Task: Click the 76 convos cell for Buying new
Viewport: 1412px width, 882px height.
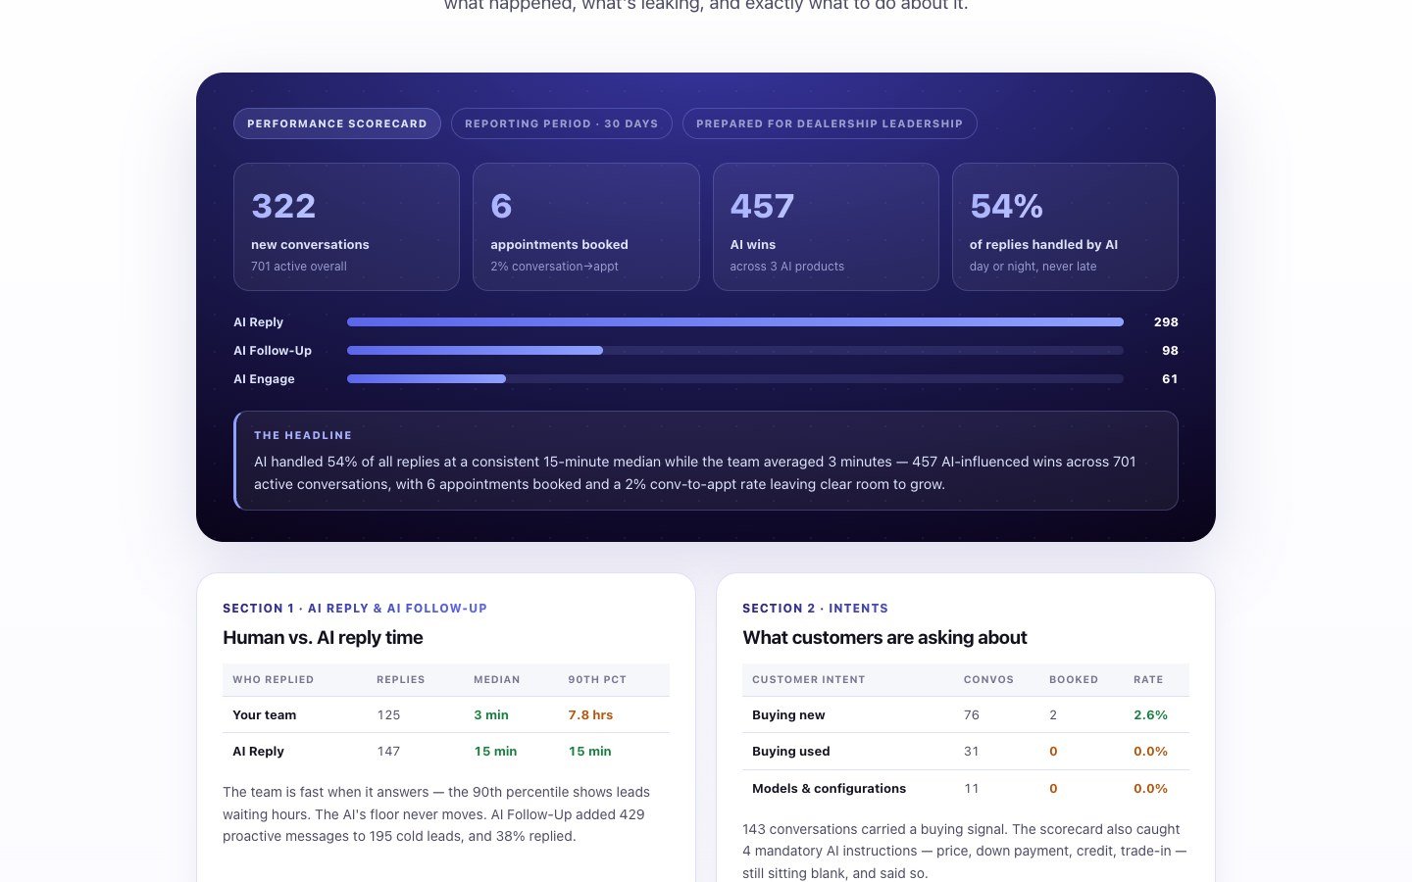Action: pyautogui.click(x=972, y=715)
